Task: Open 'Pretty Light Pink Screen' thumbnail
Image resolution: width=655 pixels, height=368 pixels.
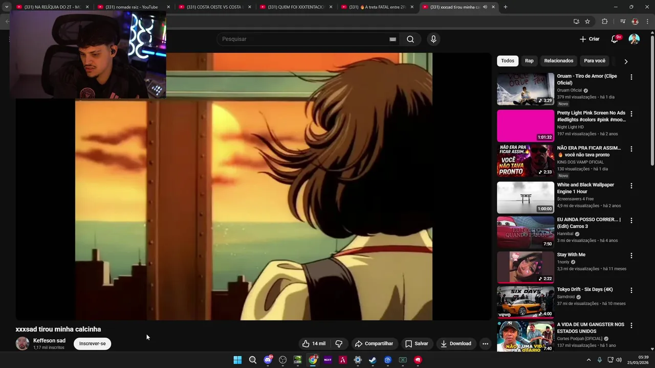Action: click(x=526, y=126)
